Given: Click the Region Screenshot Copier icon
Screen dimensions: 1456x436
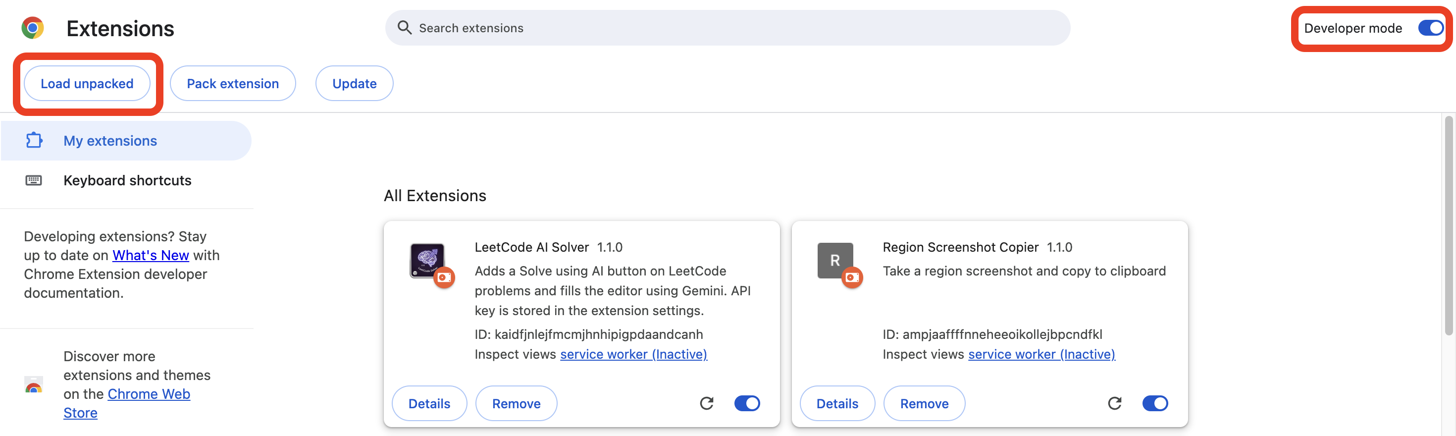Looking at the screenshot, I should coord(835,261).
